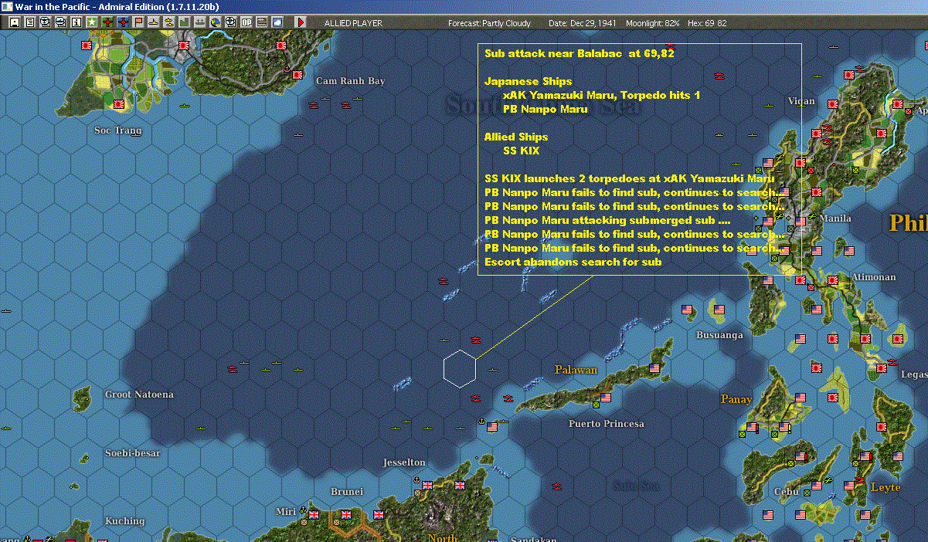Click the Brunei map label
Viewport: 928px width, 542px height.
(347, 492)
